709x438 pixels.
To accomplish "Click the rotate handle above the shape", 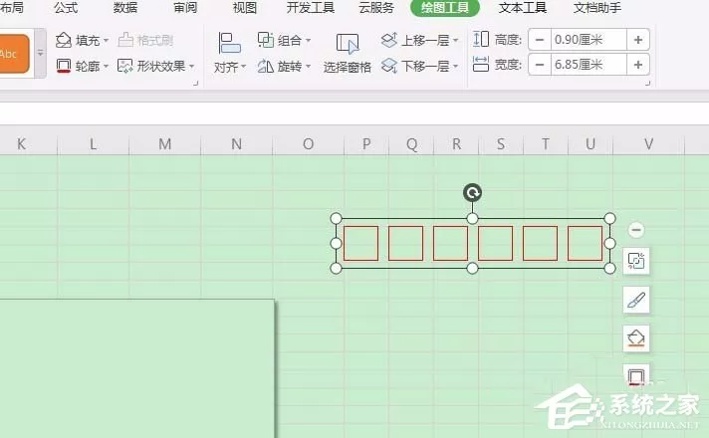I will [472, 193].
